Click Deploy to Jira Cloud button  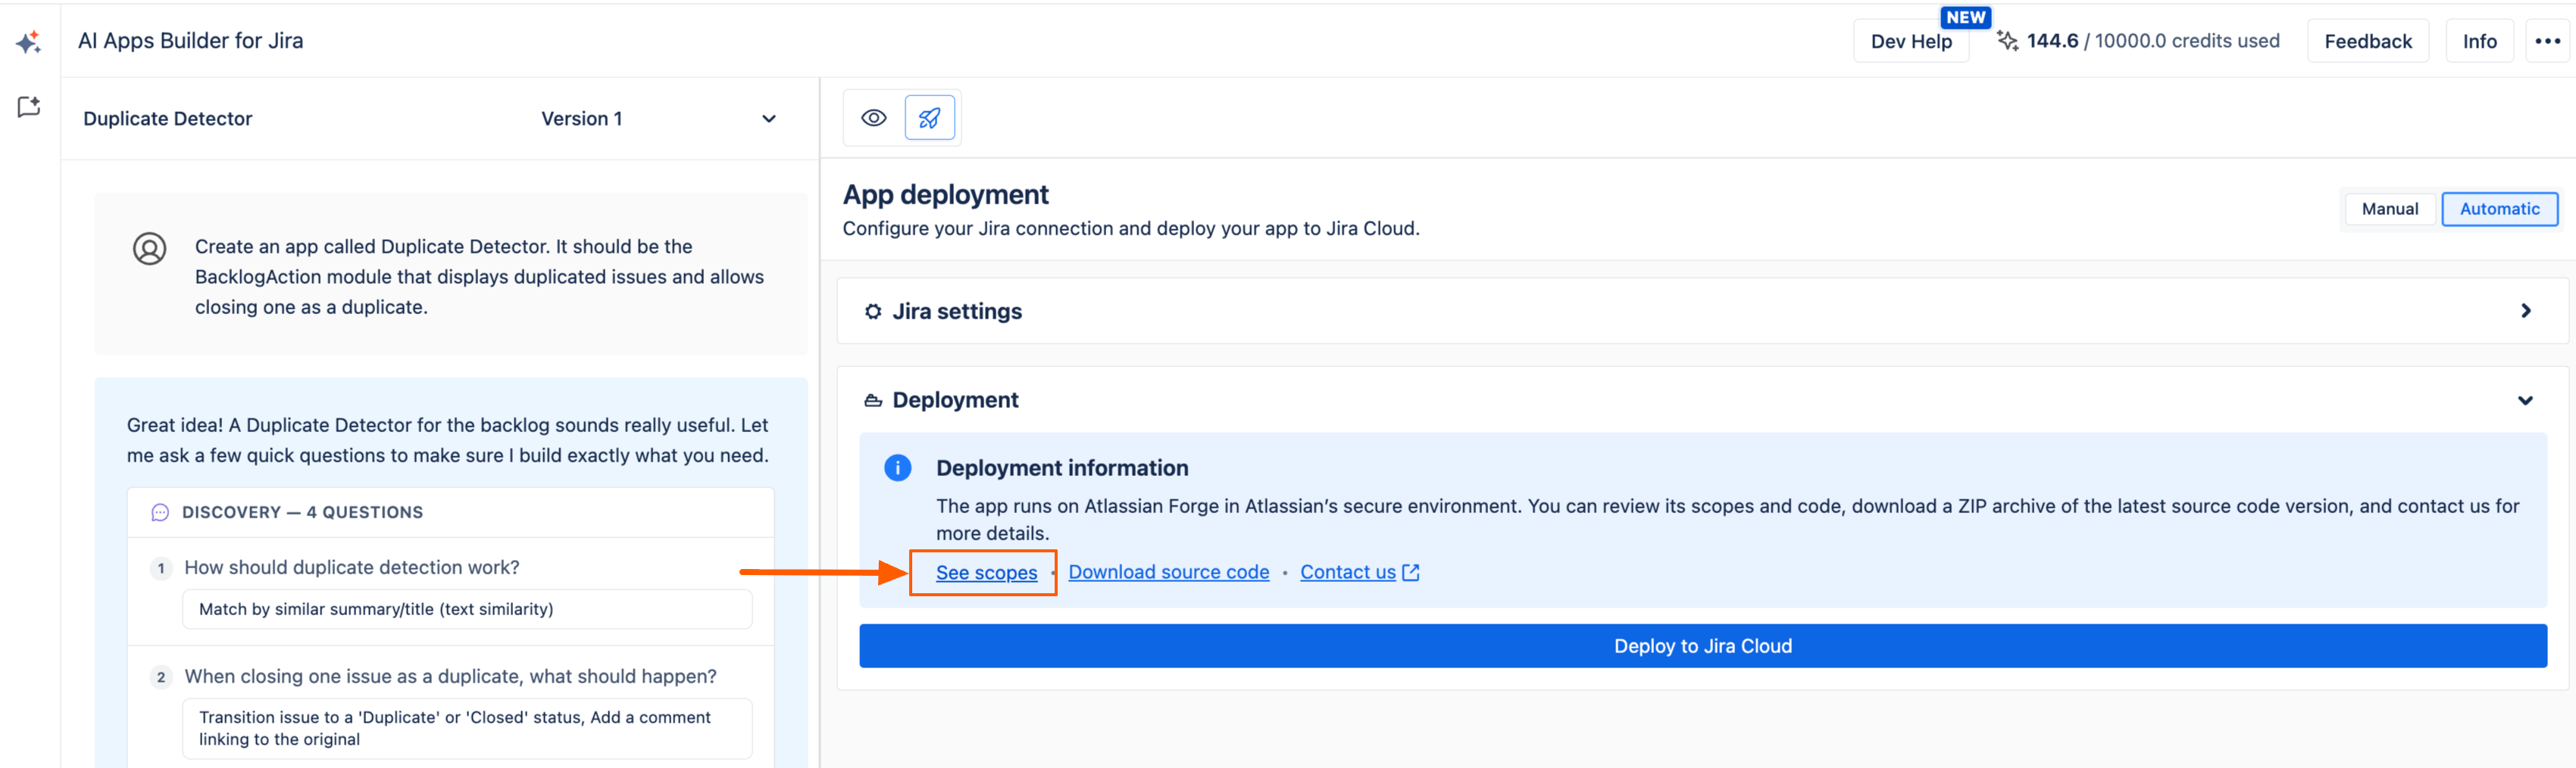[x=1702, y=646]
